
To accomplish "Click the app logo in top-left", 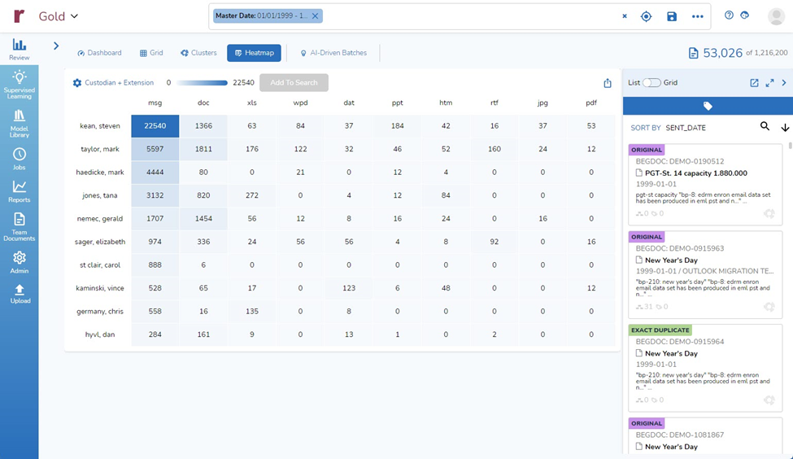I will point(20,16).
